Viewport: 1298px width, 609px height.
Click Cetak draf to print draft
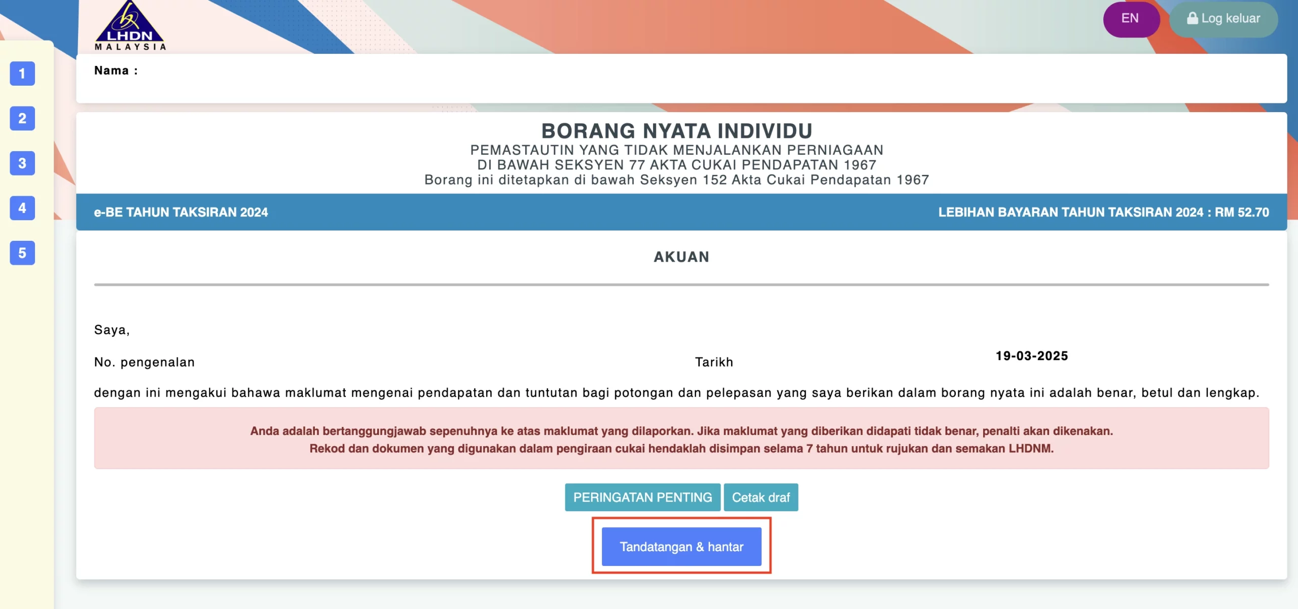coord(761,497)
